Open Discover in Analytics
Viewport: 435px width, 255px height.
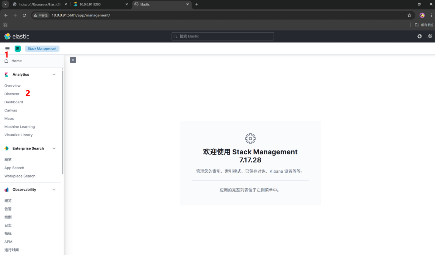(12, 94)
